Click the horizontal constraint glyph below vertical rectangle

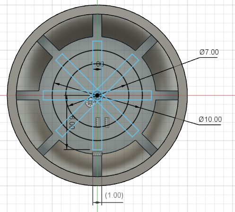click(x=97, y=155)
